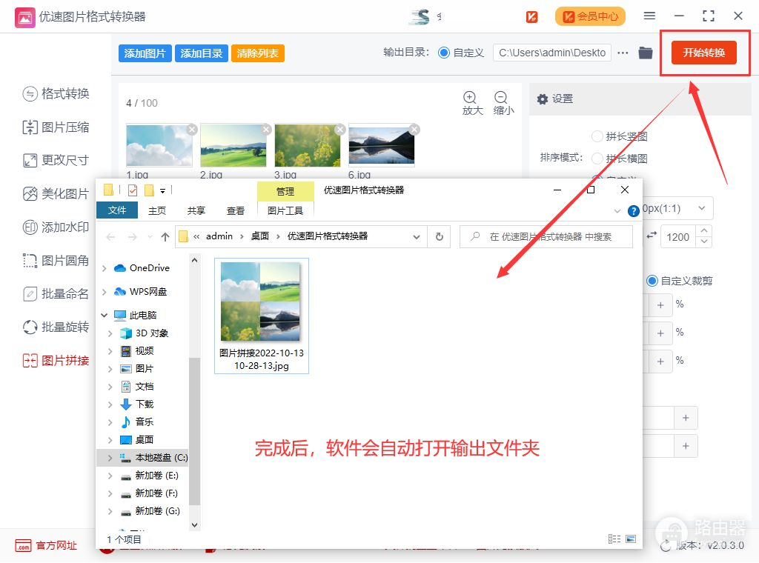Open the 图片工具 tab in Explorer

(285, 211)
